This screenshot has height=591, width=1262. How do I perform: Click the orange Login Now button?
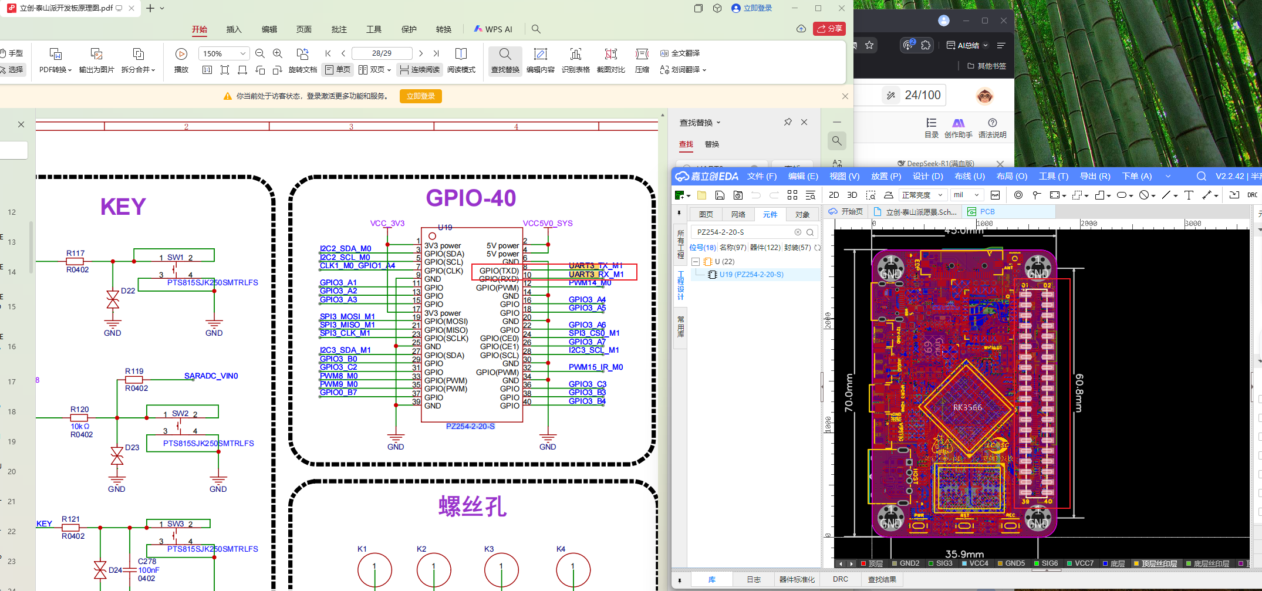[x=420, y=96]
